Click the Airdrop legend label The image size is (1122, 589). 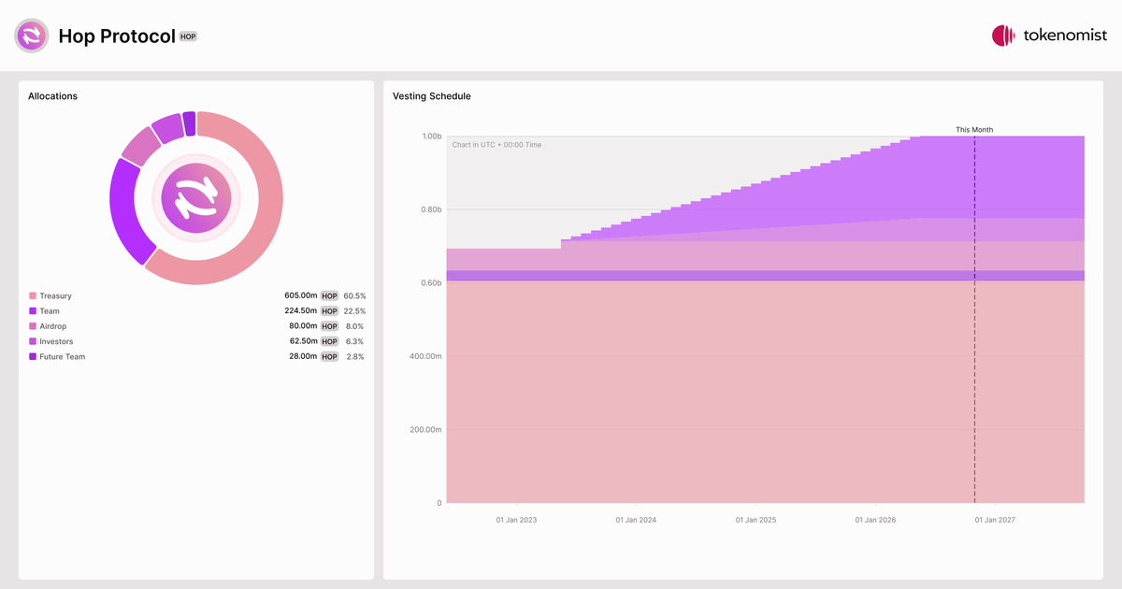click(x=53, y=326)
